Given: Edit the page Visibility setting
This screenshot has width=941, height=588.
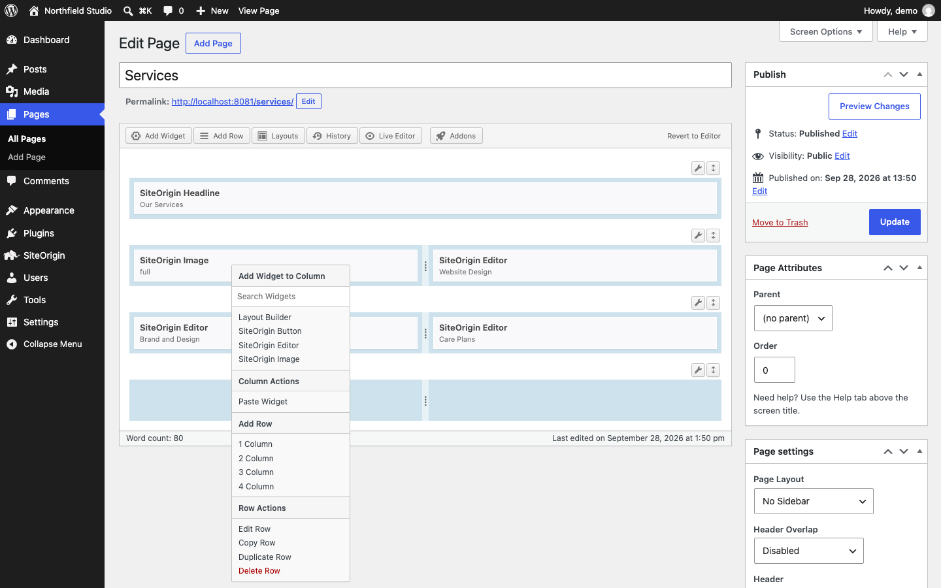Looking at the screenshot, I should [842, 155].
